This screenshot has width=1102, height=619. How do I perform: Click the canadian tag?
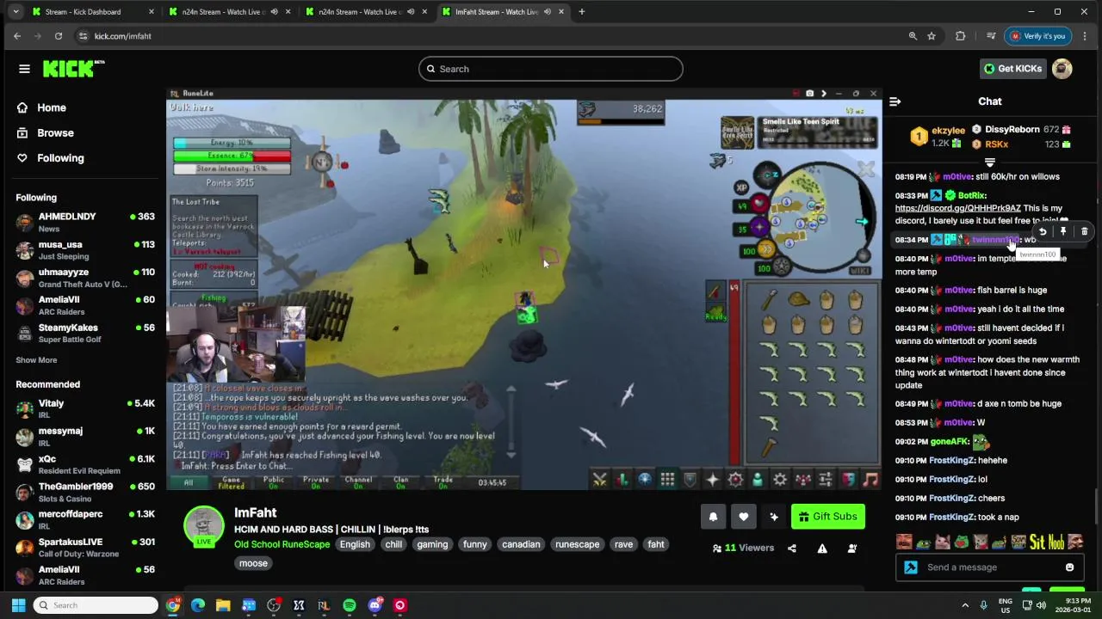[521, 544]
